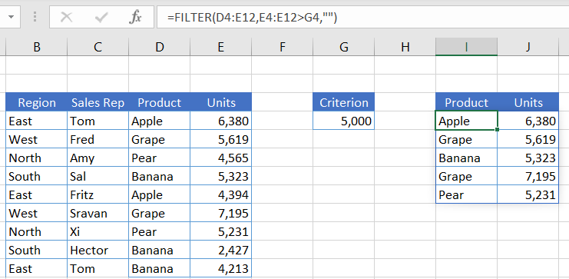Select Banana product in Hector's row
The height and width of the screenshot is (279, 569).
159,250
